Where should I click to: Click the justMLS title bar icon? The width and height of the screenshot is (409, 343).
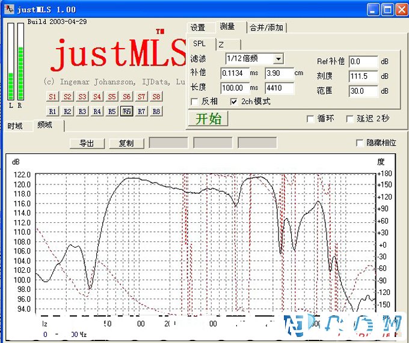click(9, 9)
